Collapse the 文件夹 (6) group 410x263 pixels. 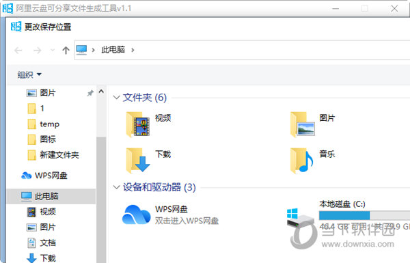[x=116, y=98]
